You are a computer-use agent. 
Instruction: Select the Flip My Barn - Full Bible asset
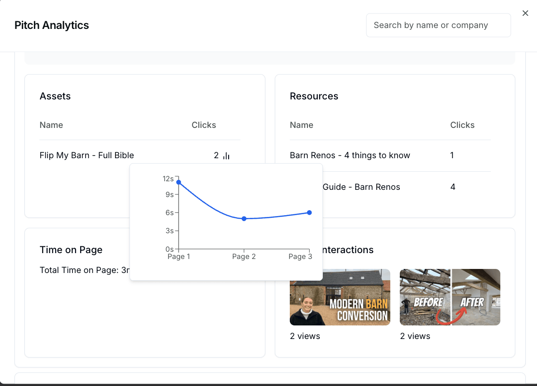coord(86,155)
